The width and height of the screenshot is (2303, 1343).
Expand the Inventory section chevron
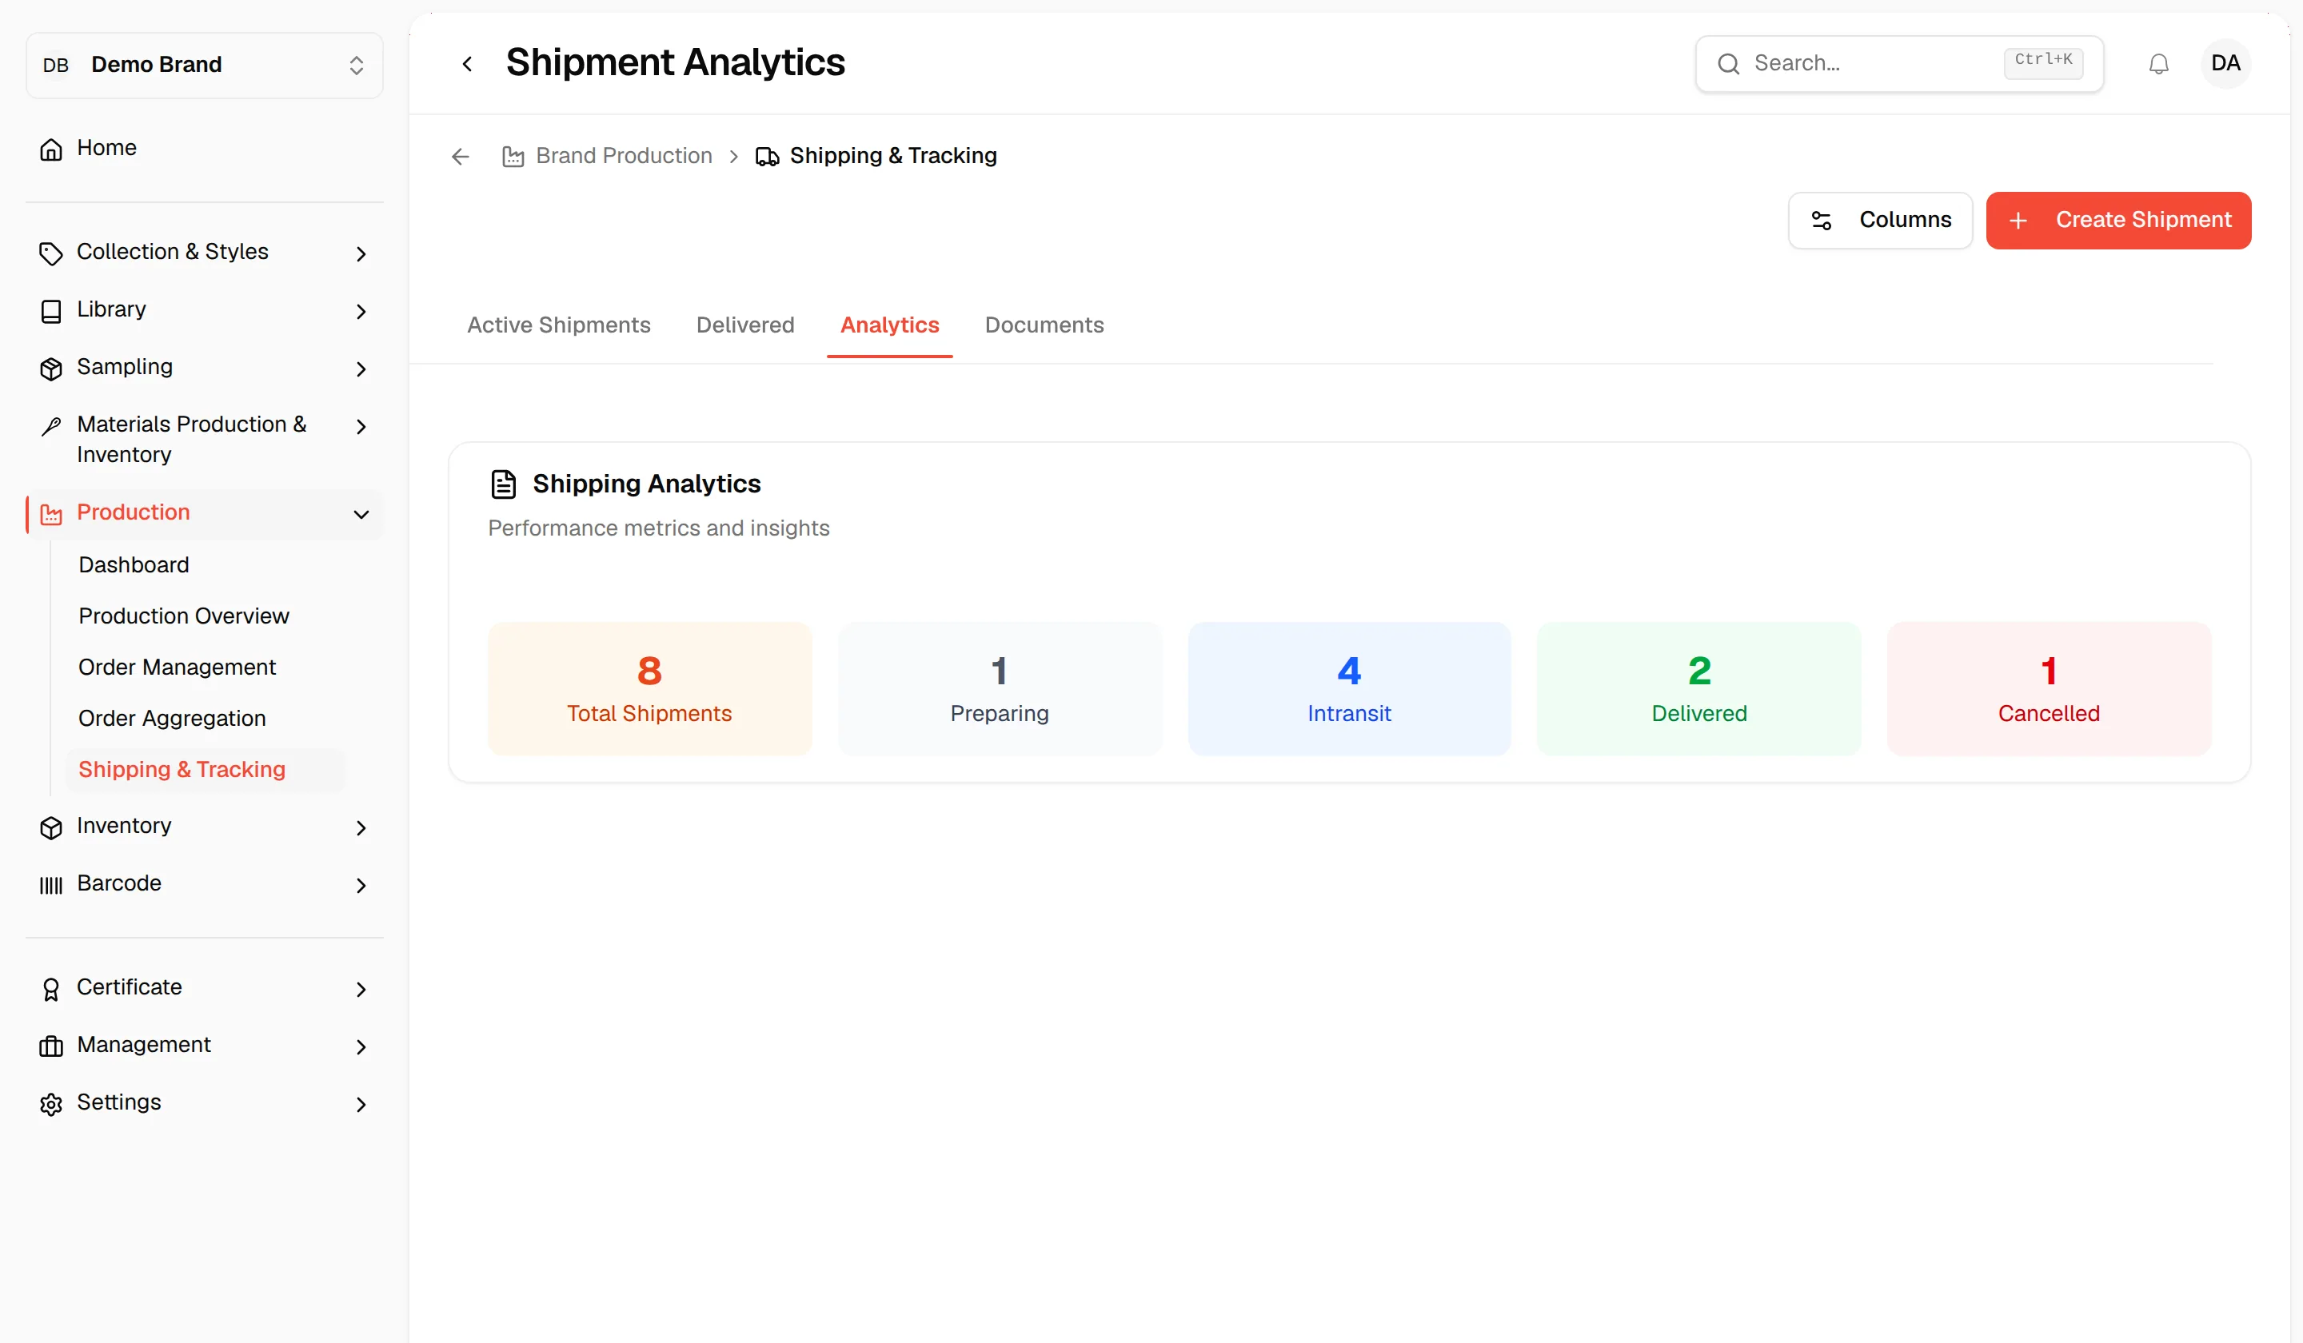361,827
